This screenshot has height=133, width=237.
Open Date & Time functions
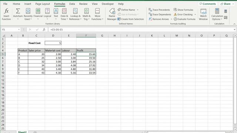64,14
